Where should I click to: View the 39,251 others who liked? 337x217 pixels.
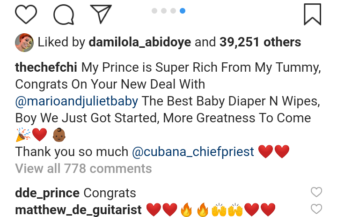pos(261,43)
